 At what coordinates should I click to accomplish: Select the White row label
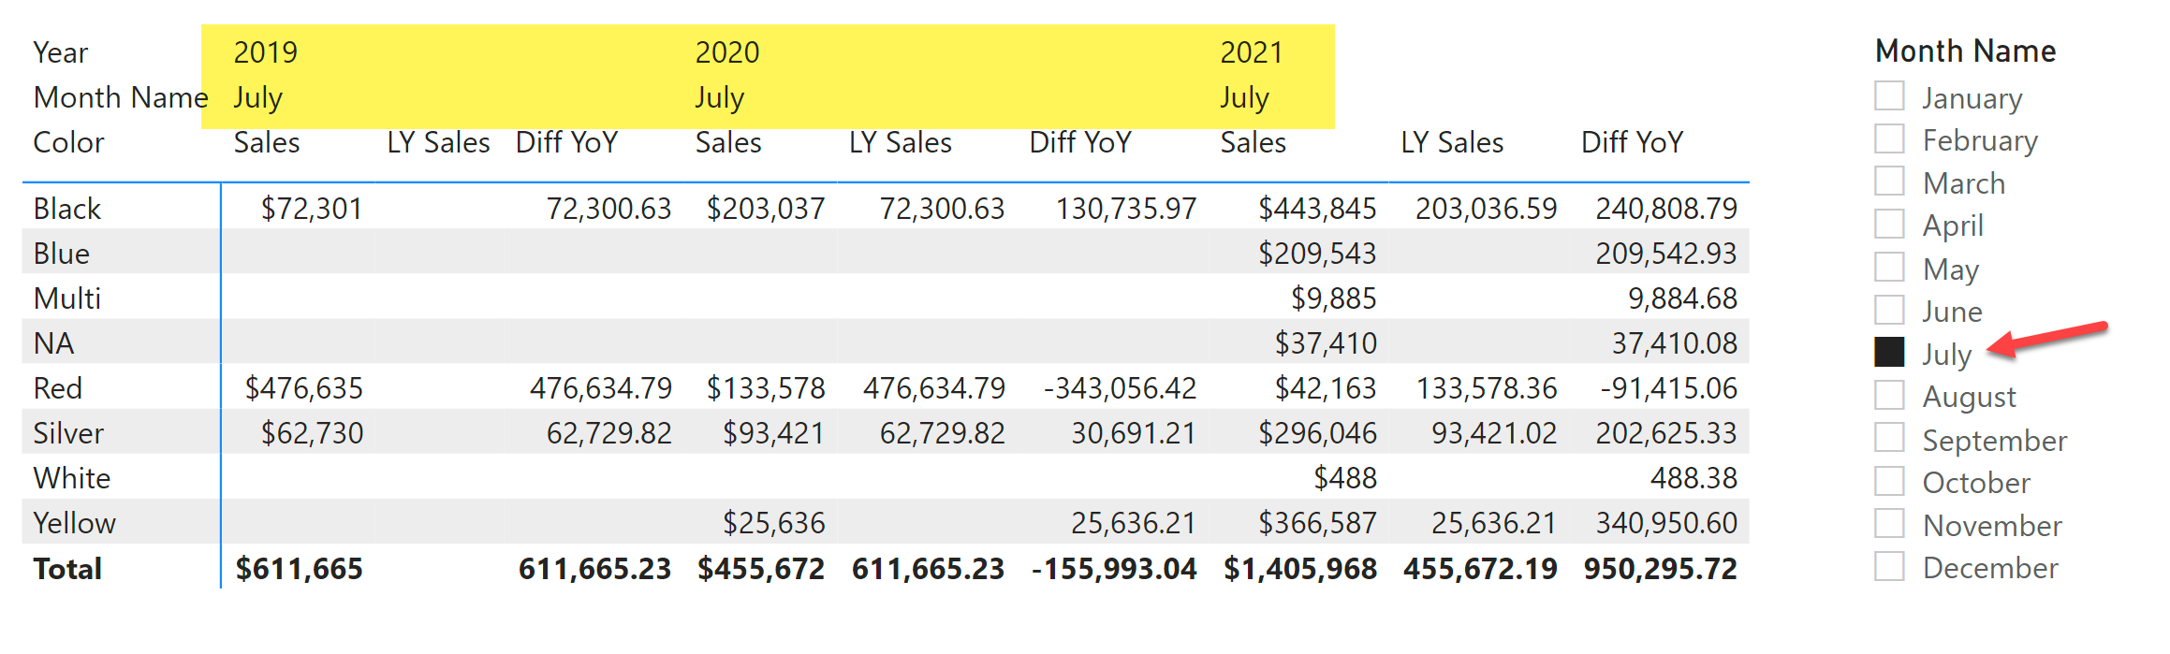coord(71,478)
